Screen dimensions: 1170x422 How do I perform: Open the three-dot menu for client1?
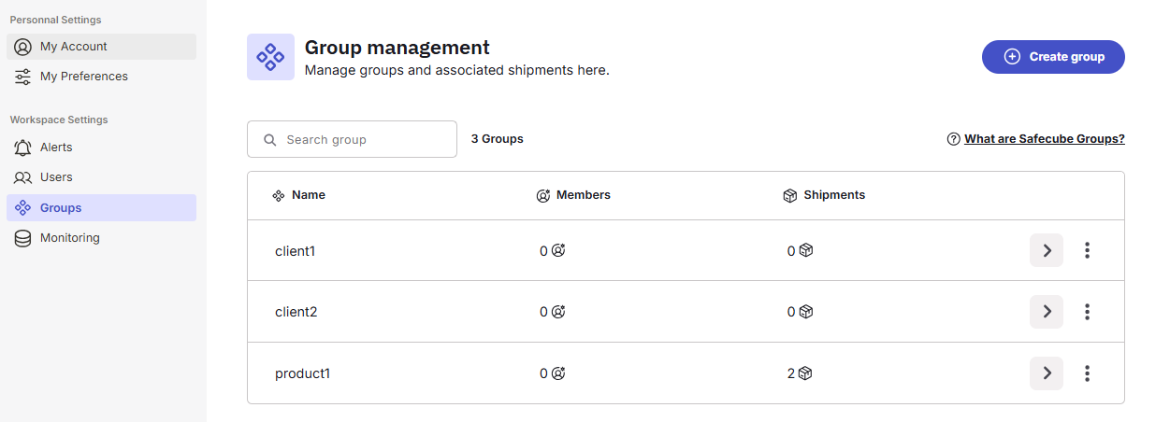(x=1087, y=250)
